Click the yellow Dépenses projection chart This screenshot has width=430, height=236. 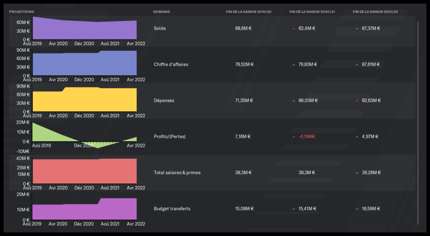(84, 99)
